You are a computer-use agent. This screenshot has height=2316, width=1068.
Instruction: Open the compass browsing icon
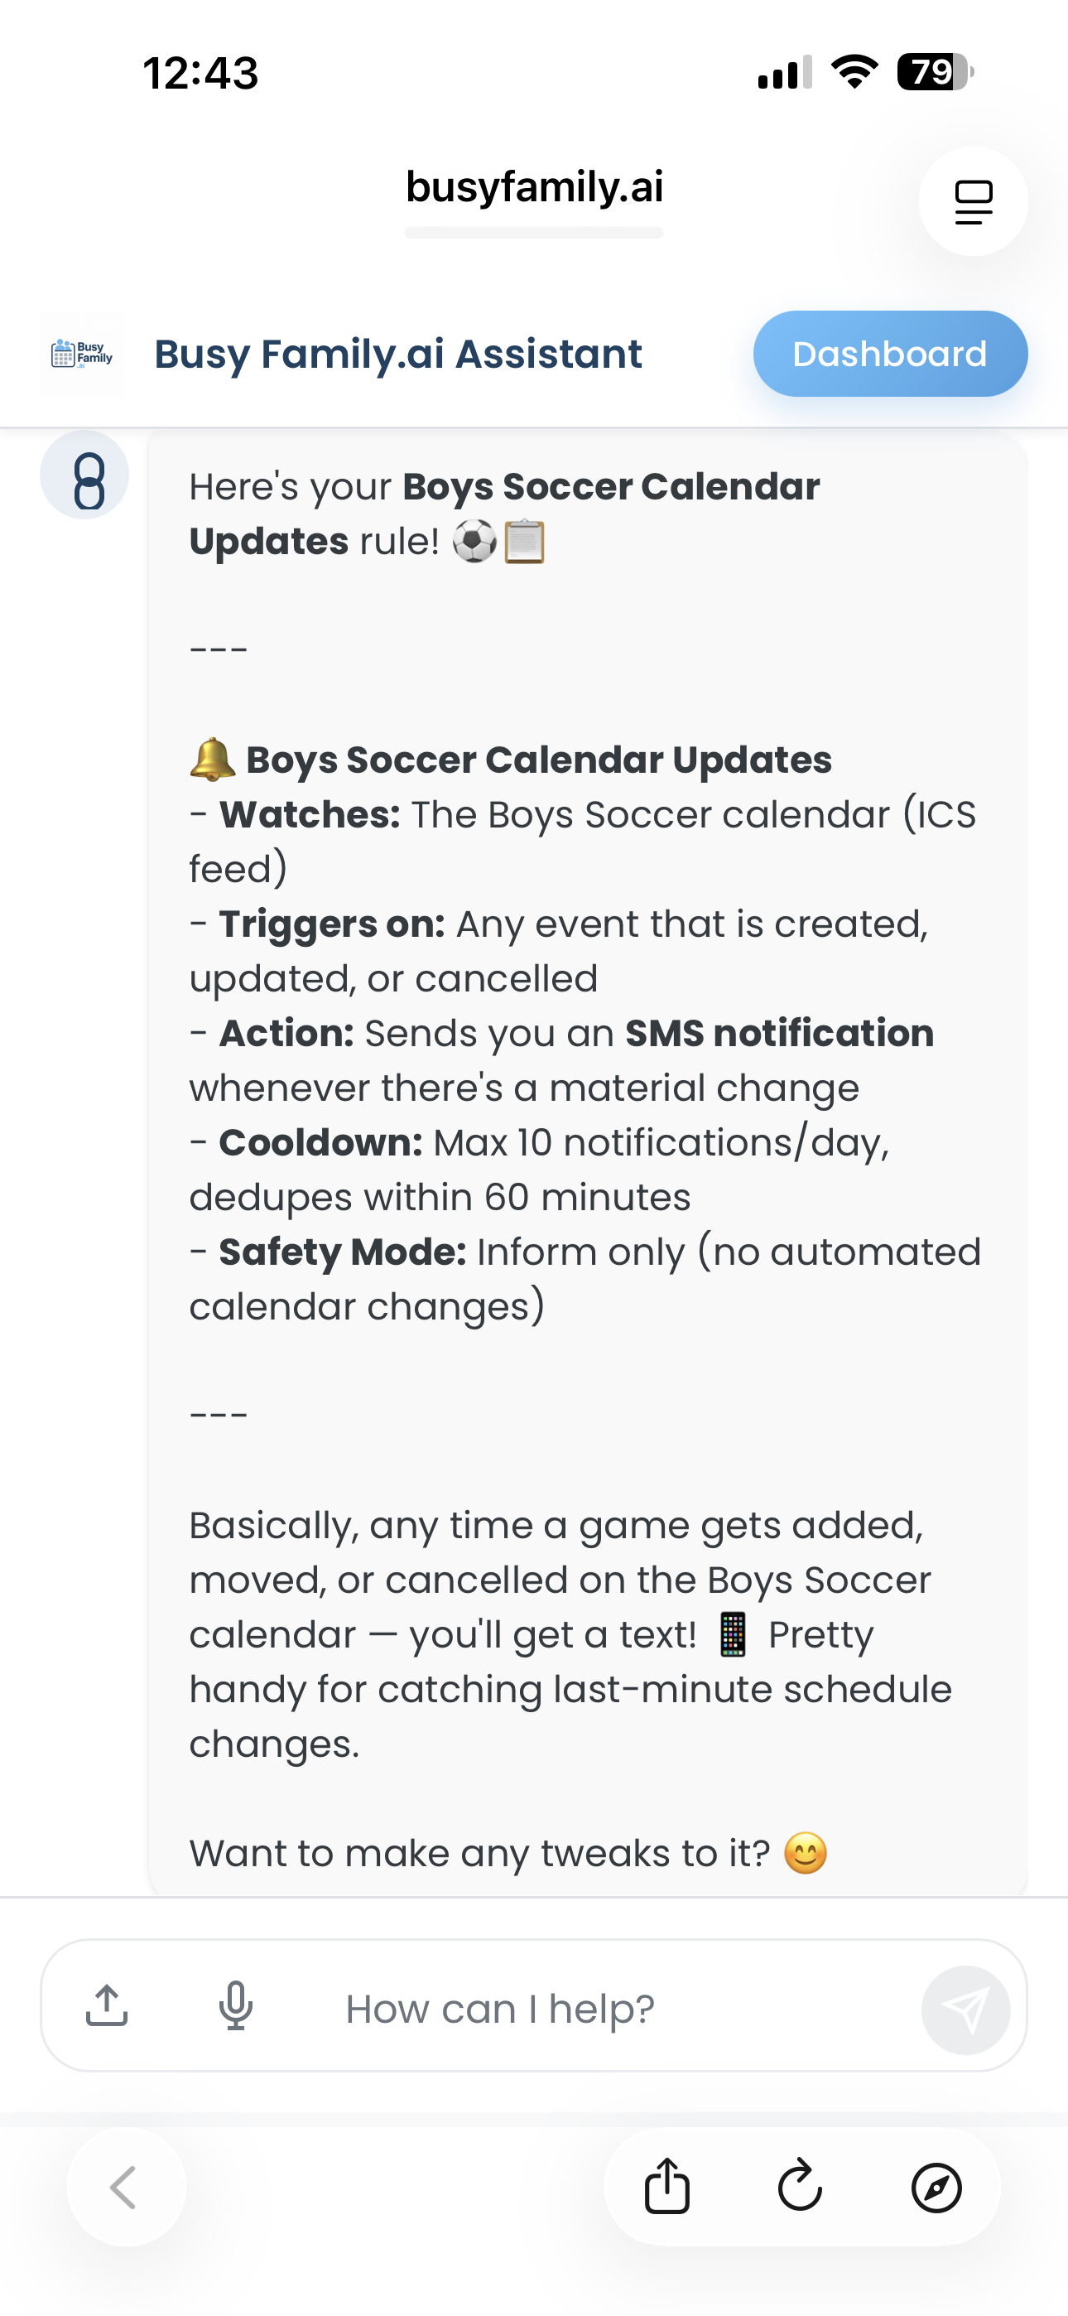pos(936,2188)
